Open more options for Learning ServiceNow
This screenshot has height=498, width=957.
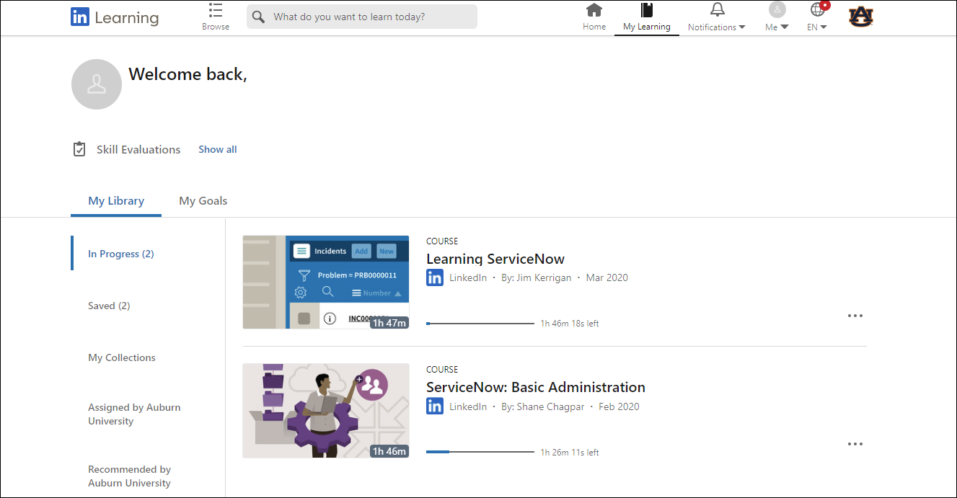(x=855, y=316)
